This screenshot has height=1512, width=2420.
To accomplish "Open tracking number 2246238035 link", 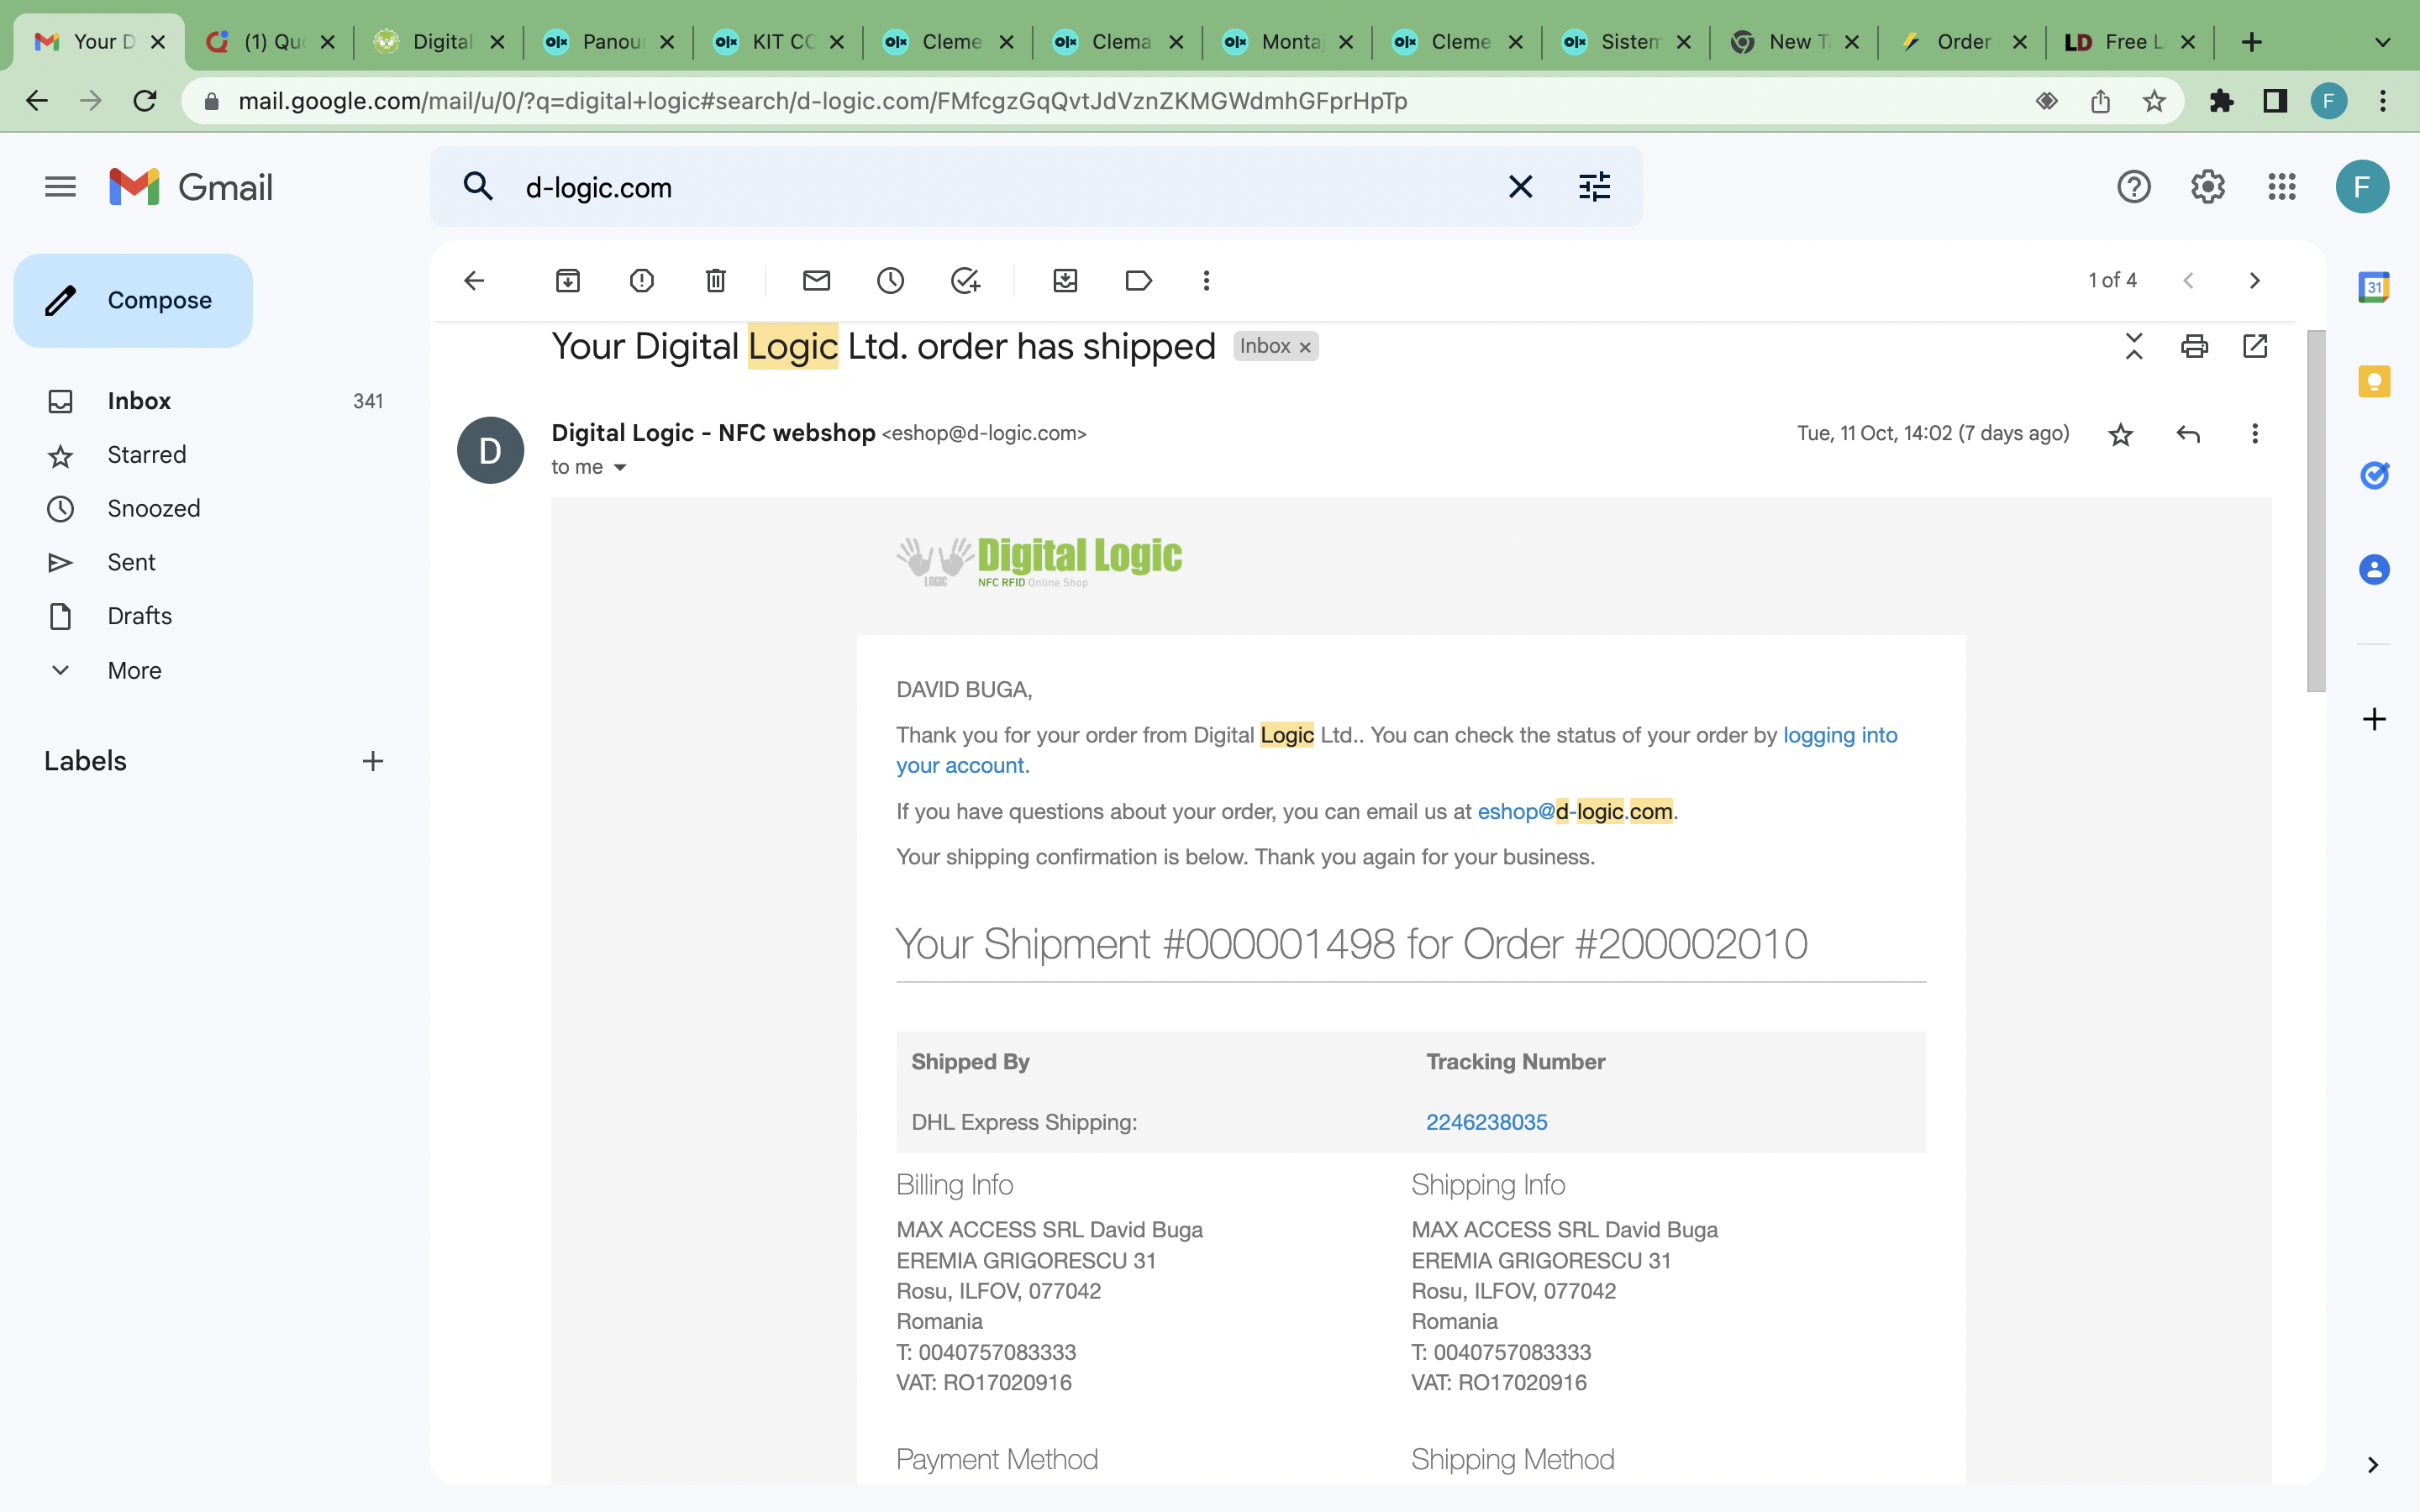I will [x=1486, y=1123].
